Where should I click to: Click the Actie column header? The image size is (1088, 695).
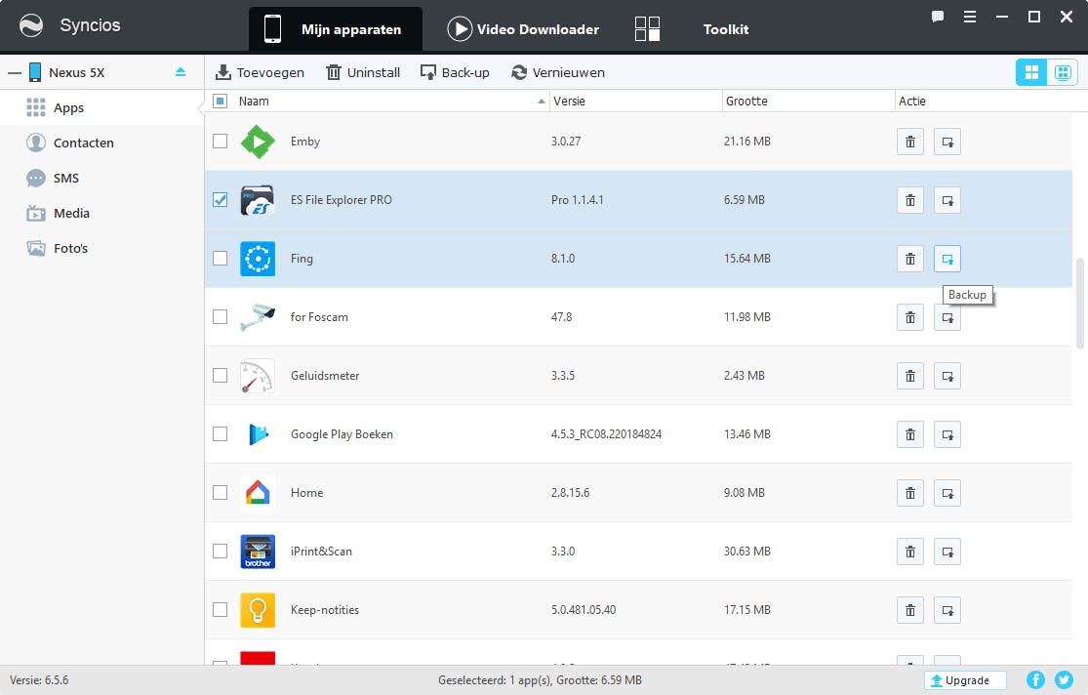point(911,102)
